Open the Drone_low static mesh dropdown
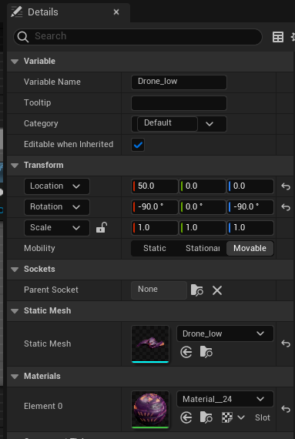The width and height of the screenshot is (295, 439). 225,333
